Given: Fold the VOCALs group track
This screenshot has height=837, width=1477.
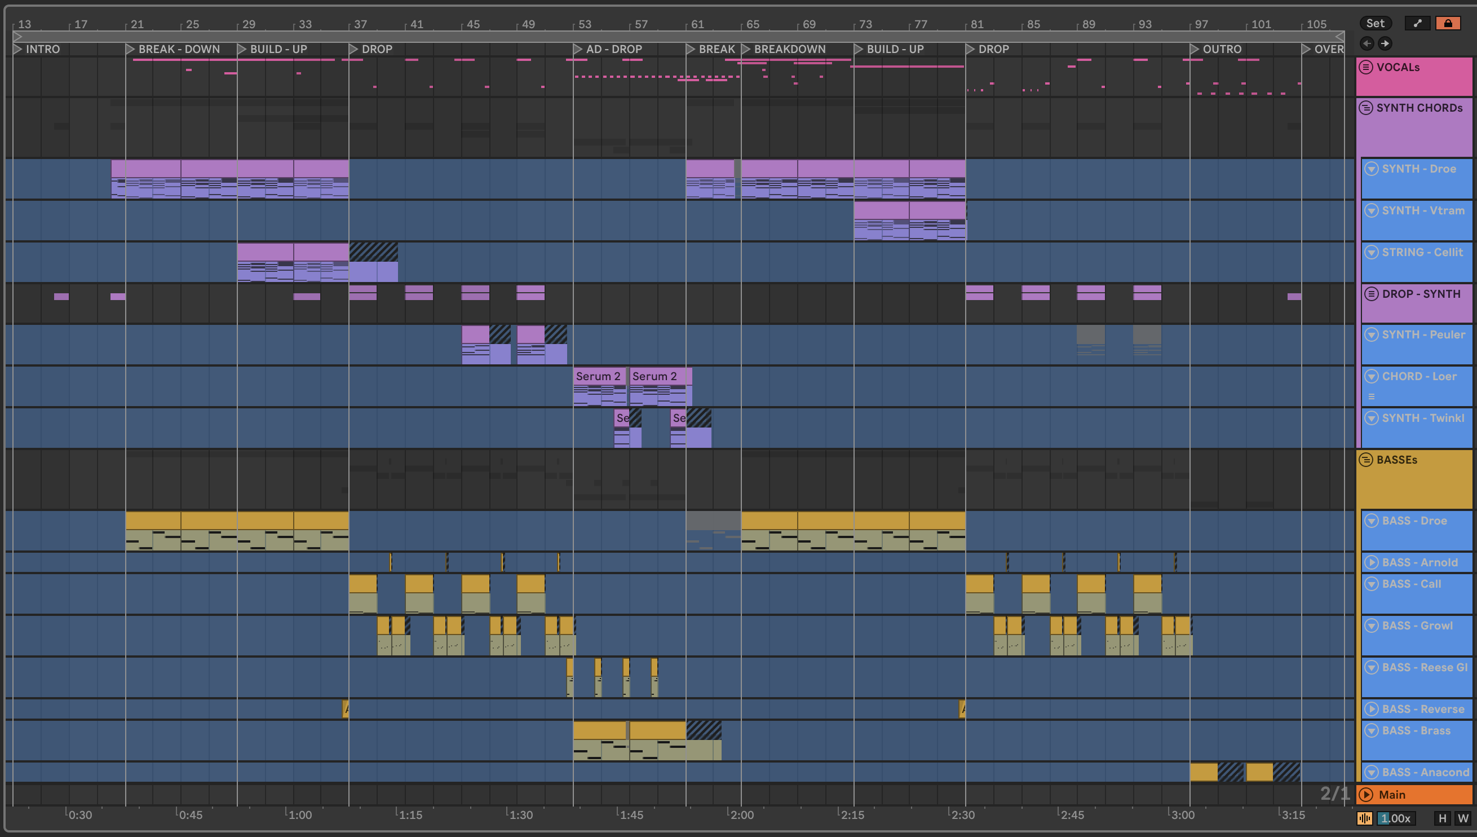Looking at the screenshot, I should click(x=1366, y=67).
